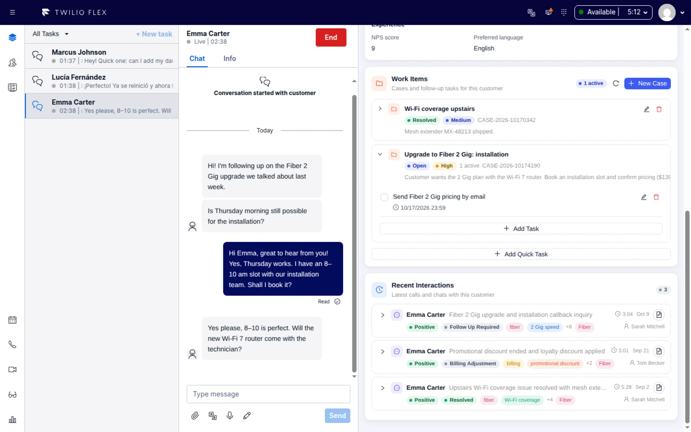Edit the Wi-Fi coverage upstairs case
Image resolution: width=691 pixels, height=432 pixels.
[646, 109]
